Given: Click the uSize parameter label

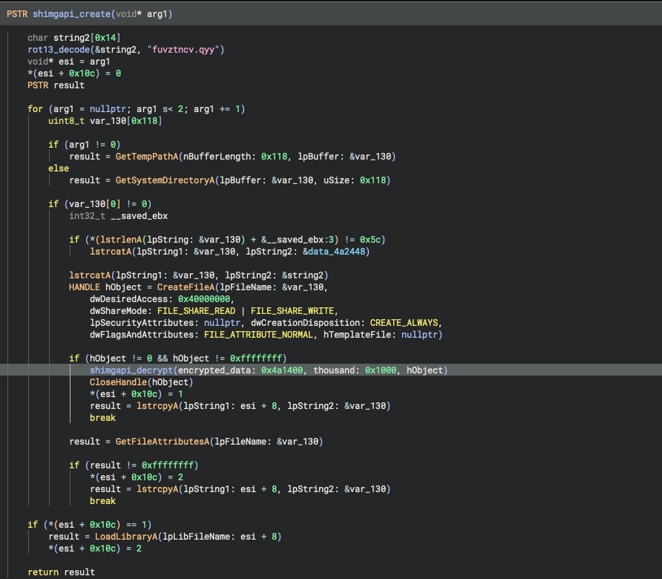Looking at the screenshot, I should [x=336, y=180].
